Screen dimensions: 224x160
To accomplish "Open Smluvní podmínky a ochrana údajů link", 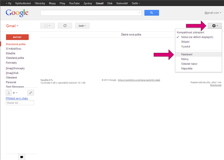I will [x=139, y=80].
